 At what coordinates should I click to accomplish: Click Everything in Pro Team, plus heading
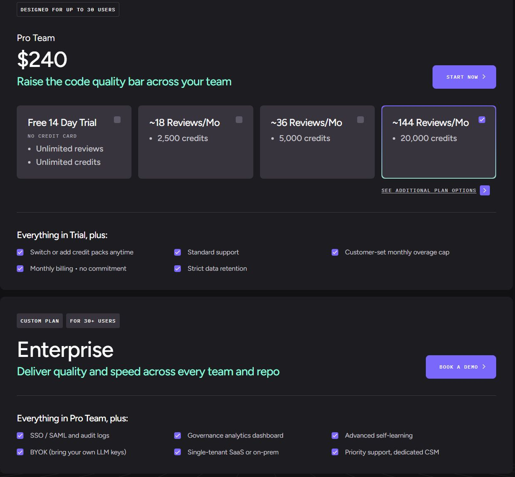[72, 418]
